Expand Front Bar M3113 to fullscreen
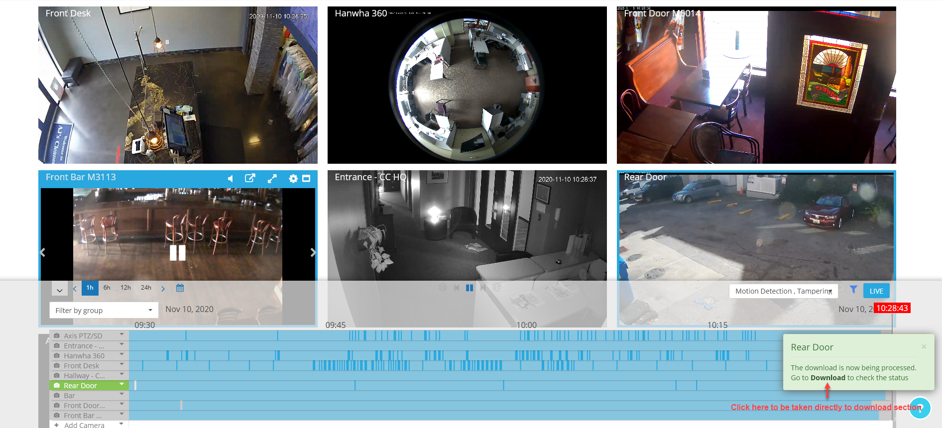Screen dimensions: 942x428 tap(272, 178)
